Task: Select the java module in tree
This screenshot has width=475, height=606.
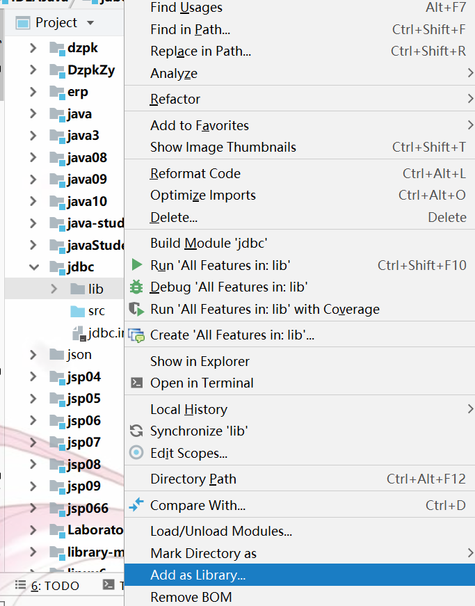Action: coord(79,113)
